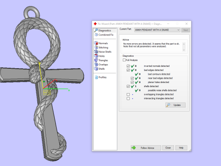Uncheck shells detected checkbox
221x166 pixels.
pyautogui.click(x=128, y=86)
